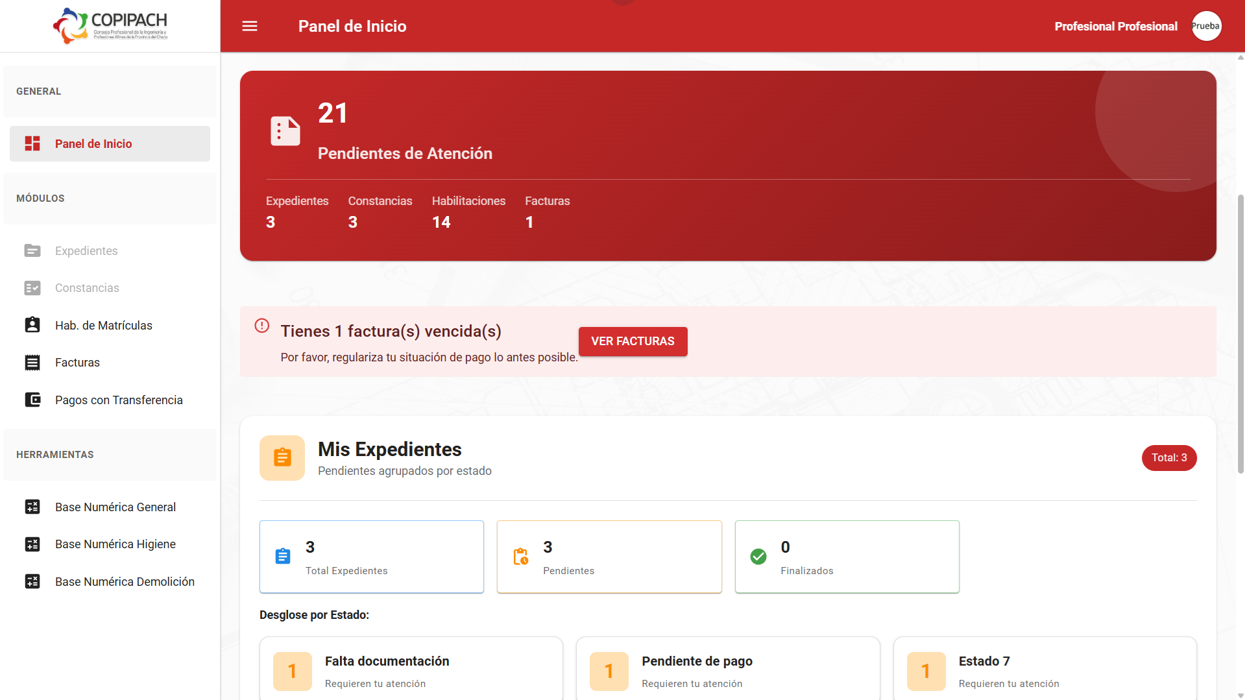Screen dimensions: 1245x700
Task: Select the Finalizados card
Action: 847,557
